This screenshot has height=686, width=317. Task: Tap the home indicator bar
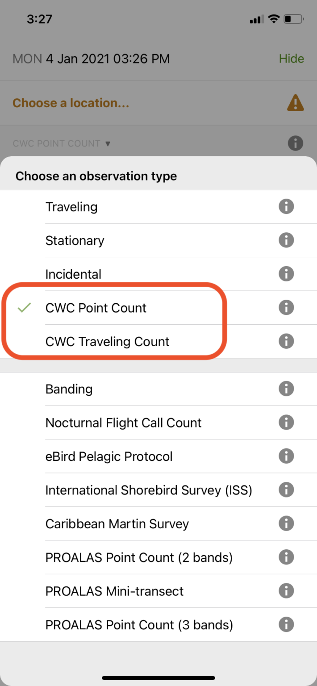pos(158,678)
